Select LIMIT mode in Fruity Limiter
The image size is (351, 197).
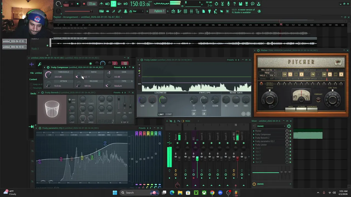click(161, 114)
